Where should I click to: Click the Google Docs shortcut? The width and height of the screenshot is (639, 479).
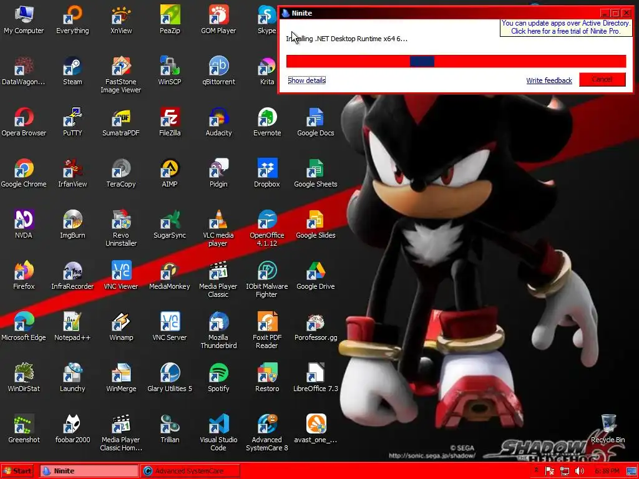click(316, 122)
